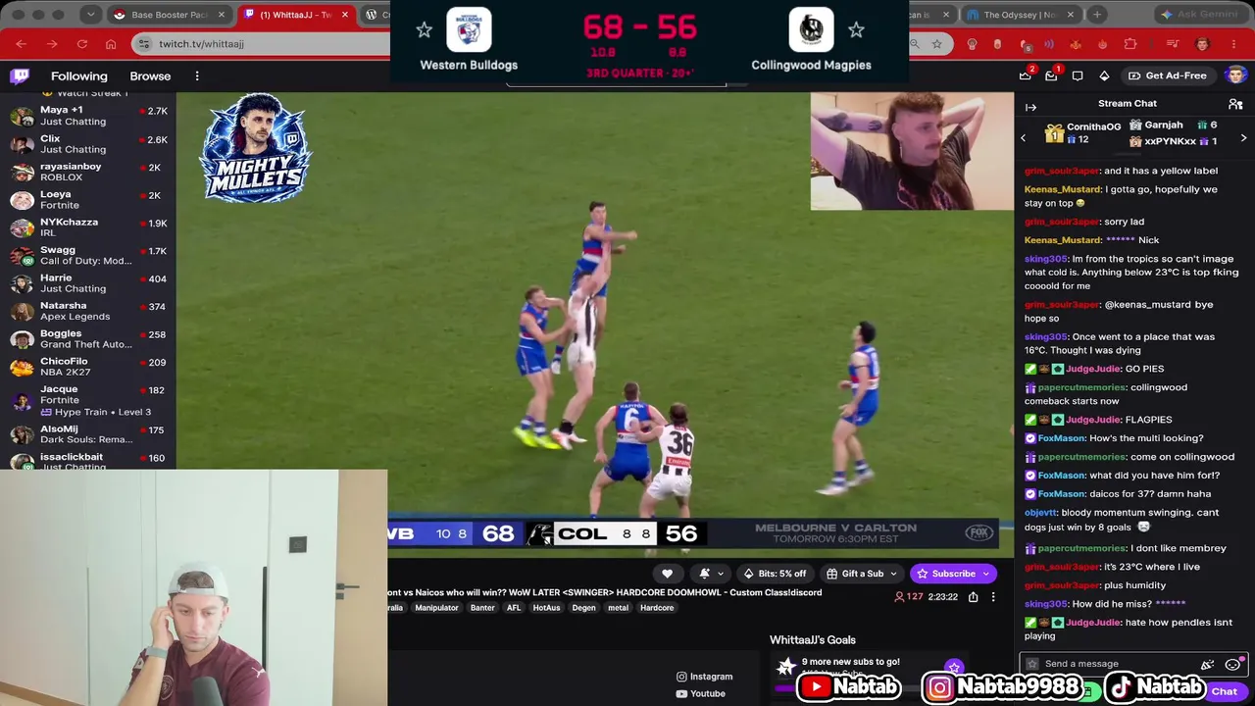Open NYKchazza's IRL channel
Image resolution: width=1255 pixels, height=706 pixels.
[88, 227]
